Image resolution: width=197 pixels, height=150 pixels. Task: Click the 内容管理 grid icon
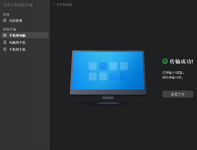5,21
